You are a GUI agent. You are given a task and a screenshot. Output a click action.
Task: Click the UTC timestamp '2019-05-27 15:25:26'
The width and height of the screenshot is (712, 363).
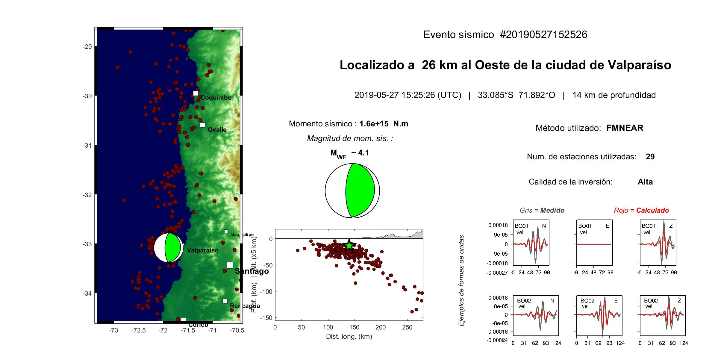pos(395,95)
